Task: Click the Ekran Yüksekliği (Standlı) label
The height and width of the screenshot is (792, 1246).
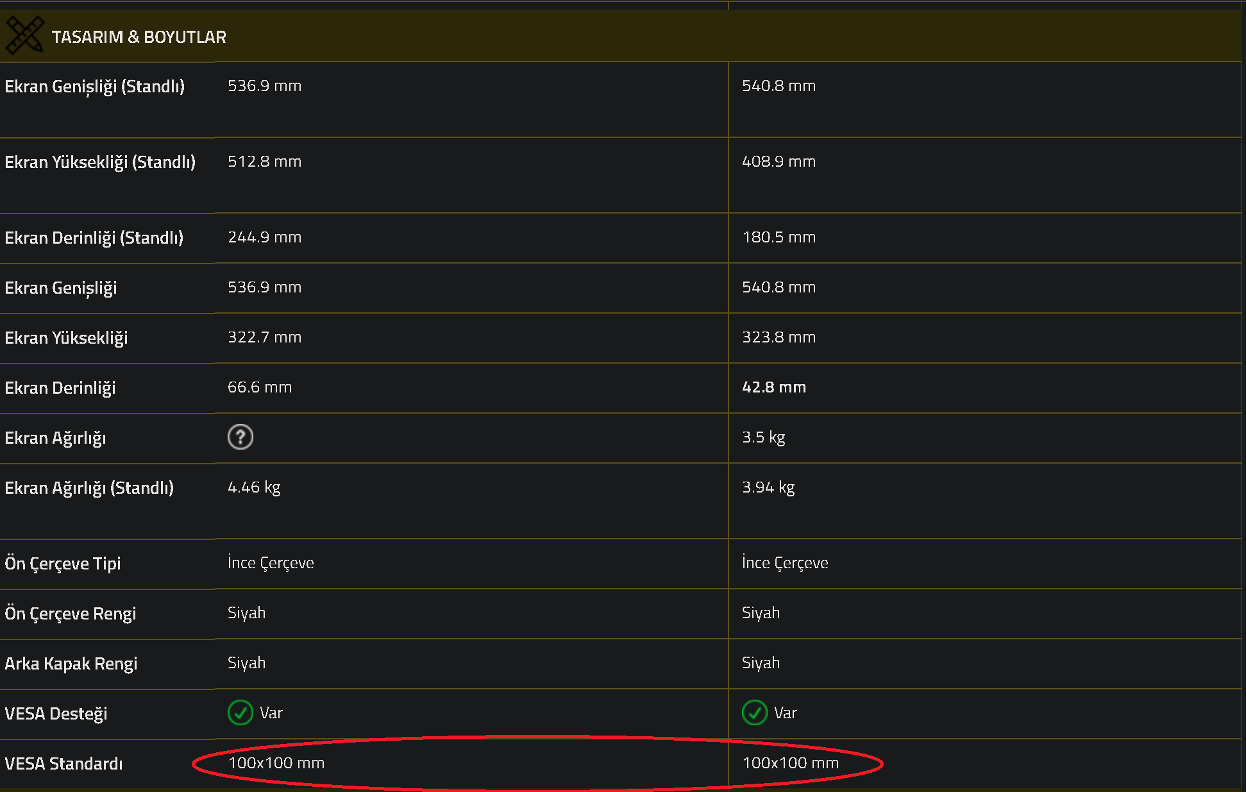Action: click(100, 162)
